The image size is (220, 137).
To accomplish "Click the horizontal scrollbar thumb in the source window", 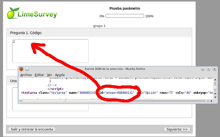I will coord(65,101).
